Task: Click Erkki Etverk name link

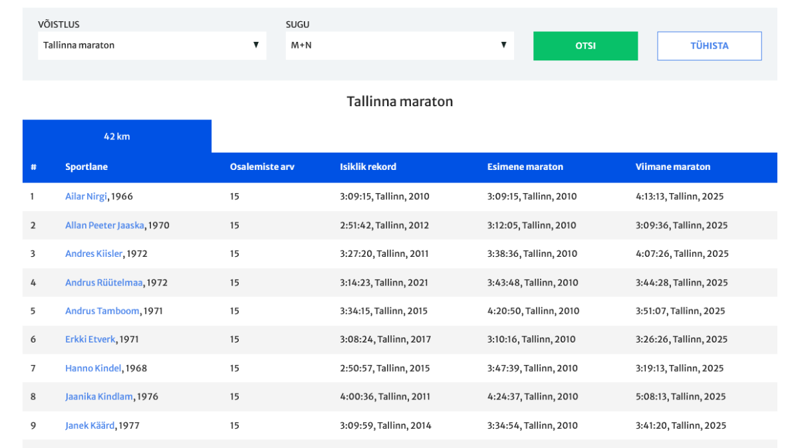Action: 90,340
